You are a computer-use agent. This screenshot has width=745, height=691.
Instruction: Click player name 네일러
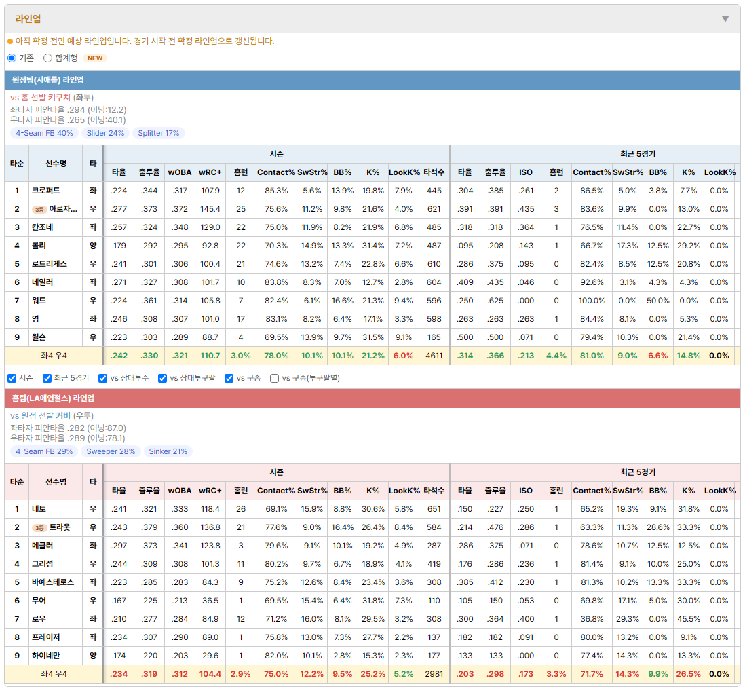coord(42,282)
